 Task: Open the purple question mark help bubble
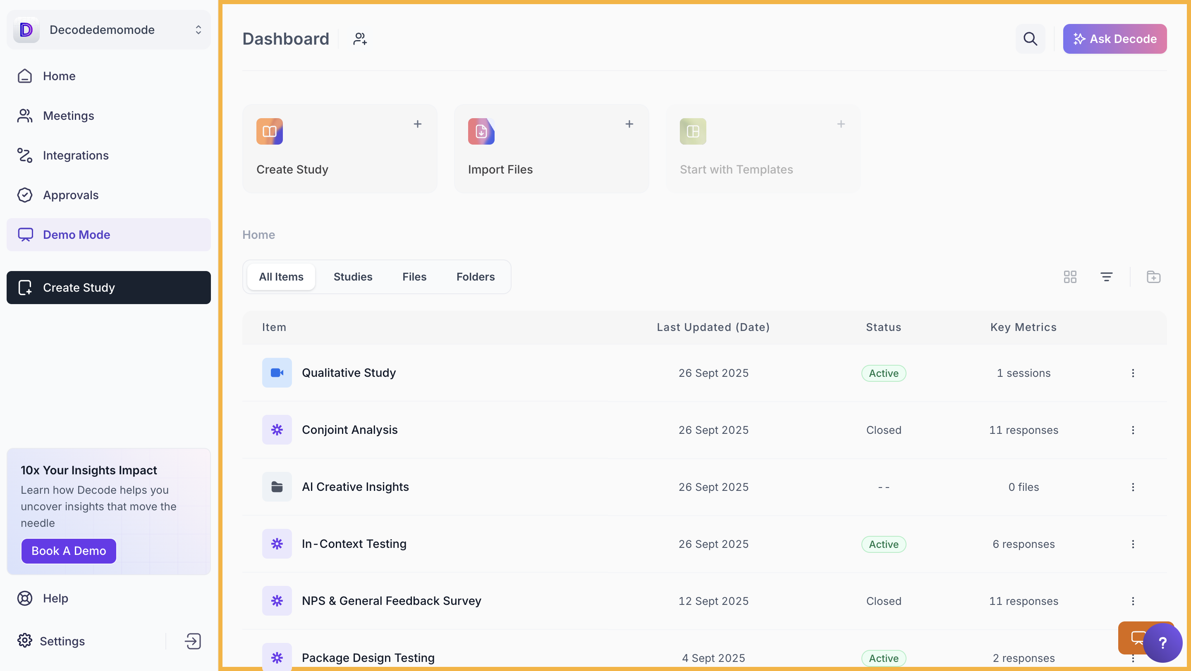point(1162,642)
